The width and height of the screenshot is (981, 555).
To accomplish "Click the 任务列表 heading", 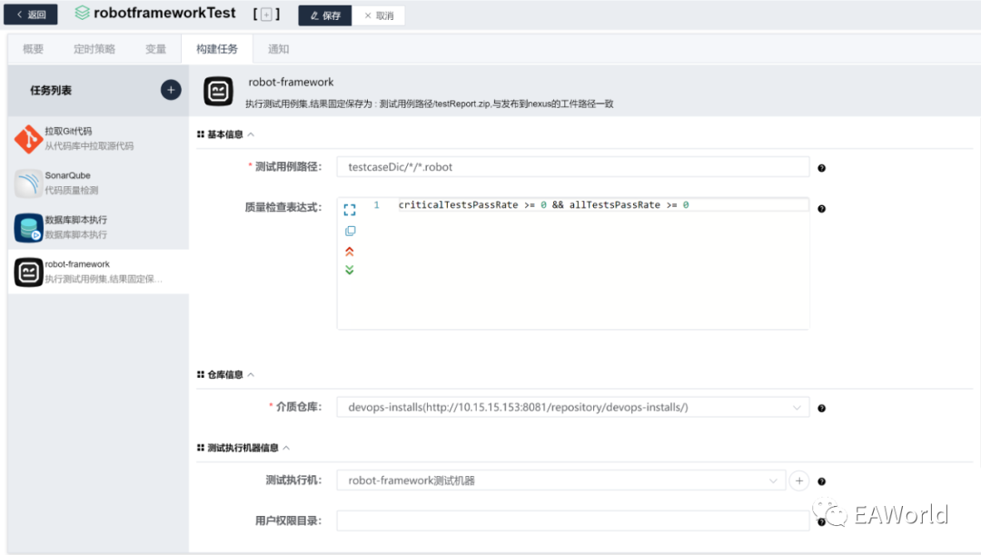I will (51, 91).
